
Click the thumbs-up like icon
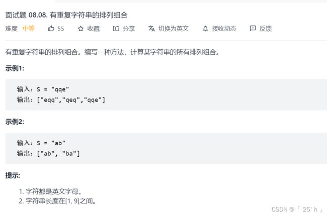pos(51,28)
